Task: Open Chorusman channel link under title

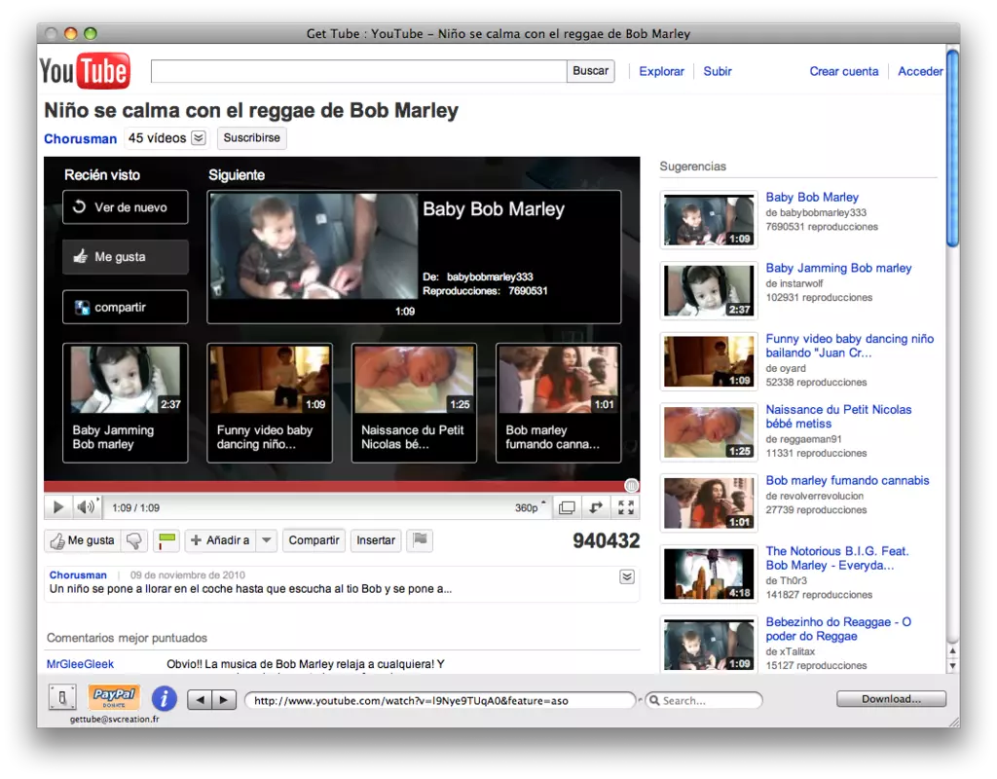Action: pos(80,138)
